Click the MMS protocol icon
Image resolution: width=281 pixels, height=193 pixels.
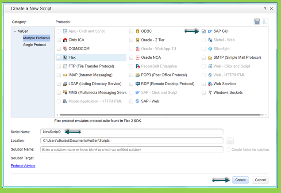click(x=65, y=93)
